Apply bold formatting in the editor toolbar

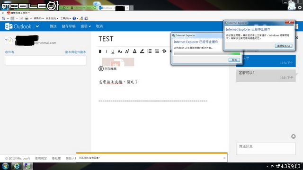100,51
